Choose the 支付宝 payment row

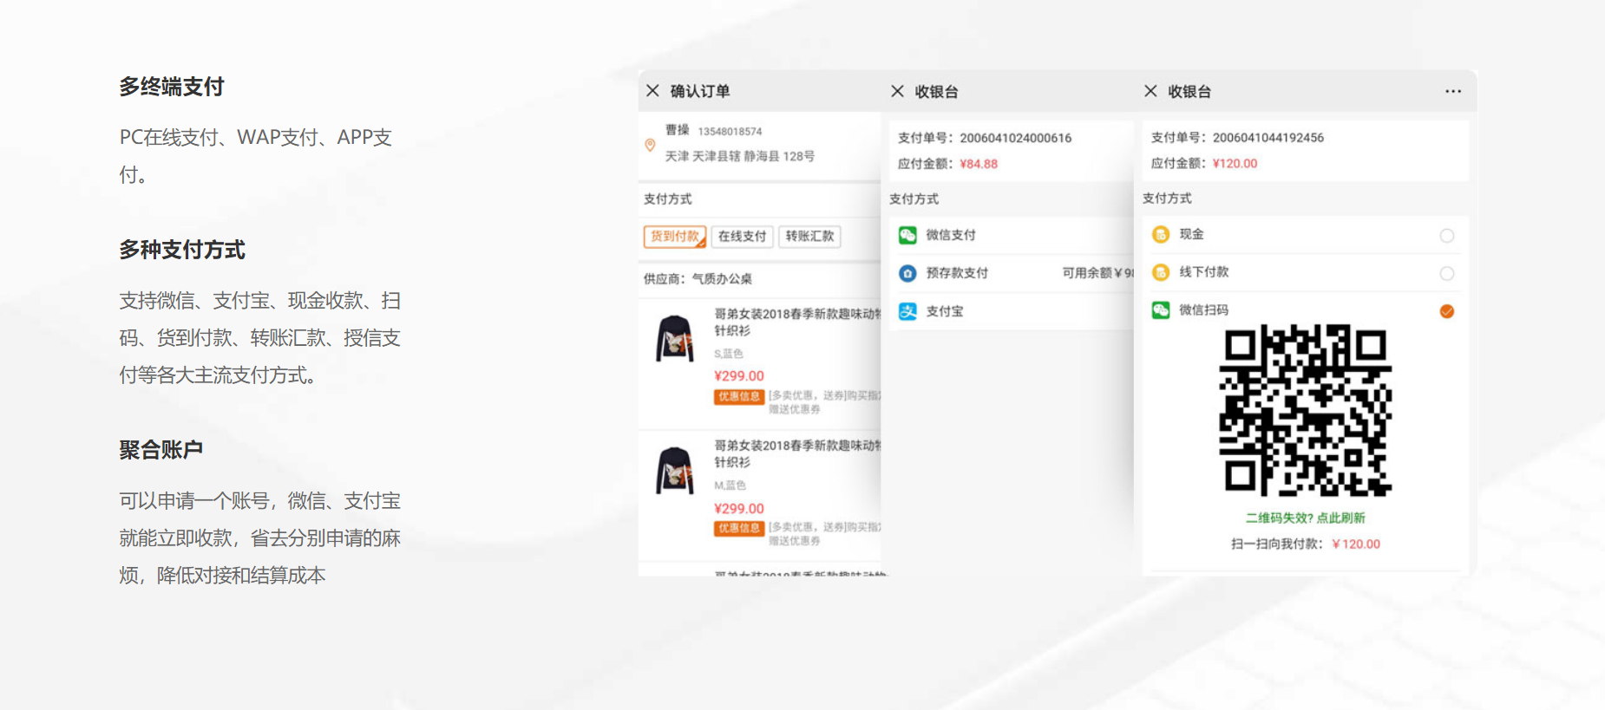tap(1011, 311)
